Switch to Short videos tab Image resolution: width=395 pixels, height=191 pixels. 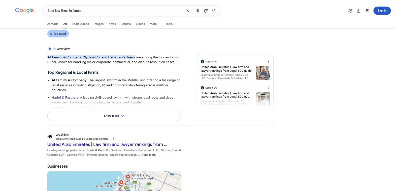[x=80, y=24]
